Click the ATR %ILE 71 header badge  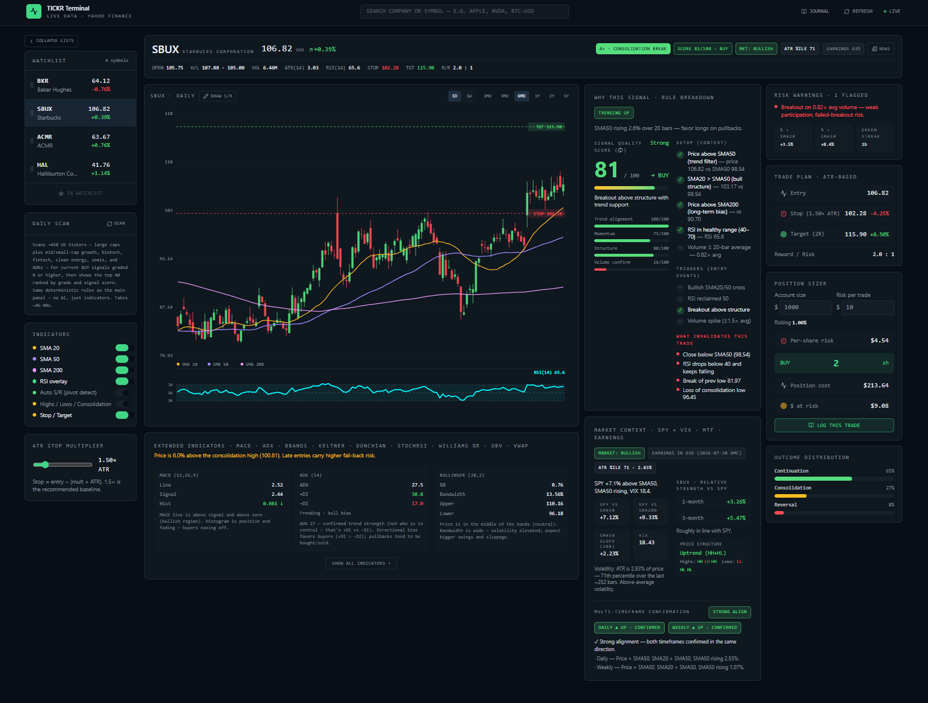point(800,49)
